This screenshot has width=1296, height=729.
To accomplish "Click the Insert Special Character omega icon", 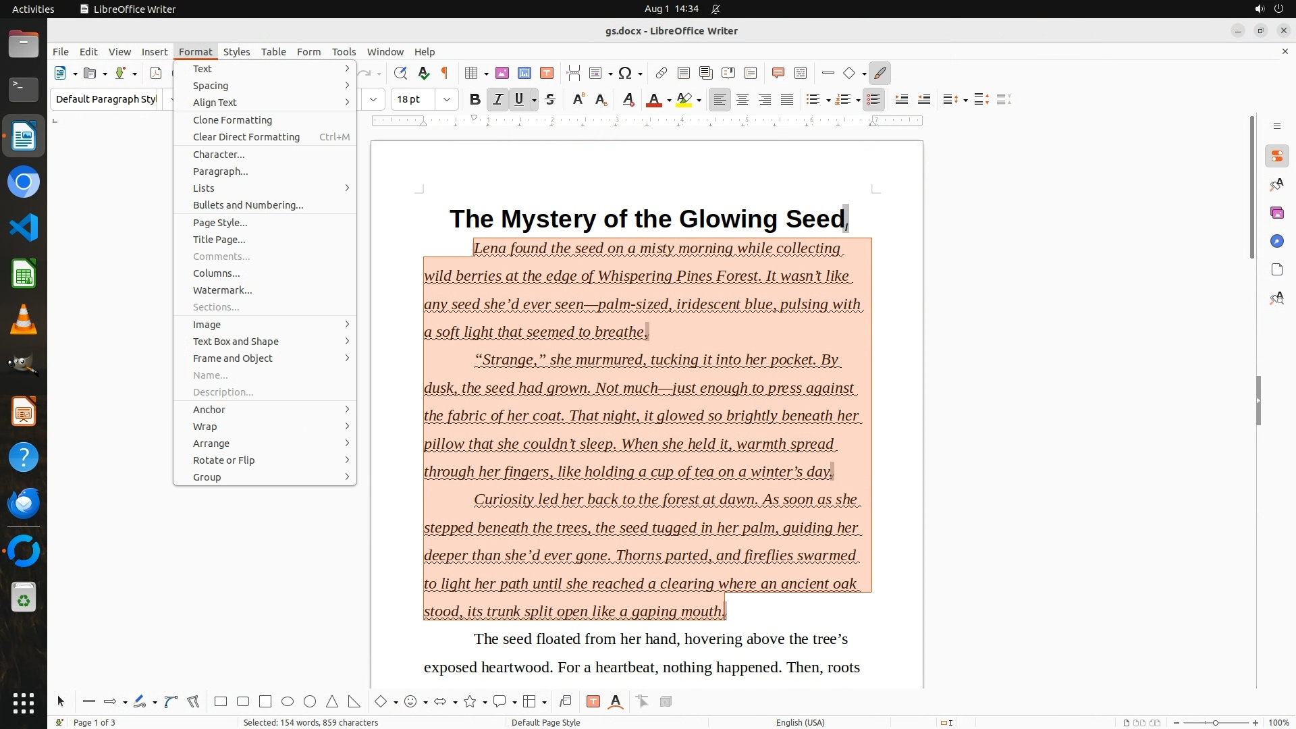I will tap(625, 74).
